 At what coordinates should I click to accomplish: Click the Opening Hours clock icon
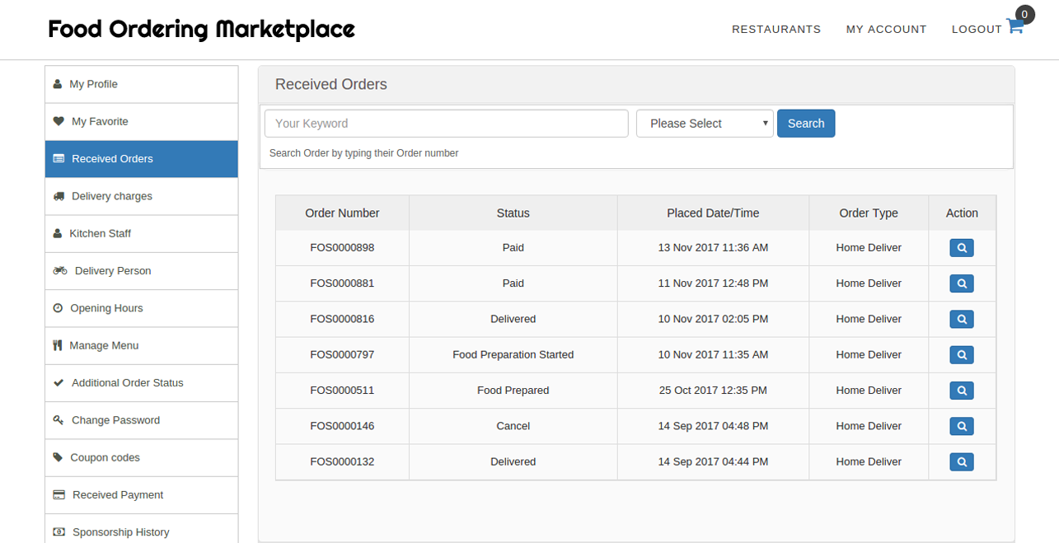[x=57, y=307]
